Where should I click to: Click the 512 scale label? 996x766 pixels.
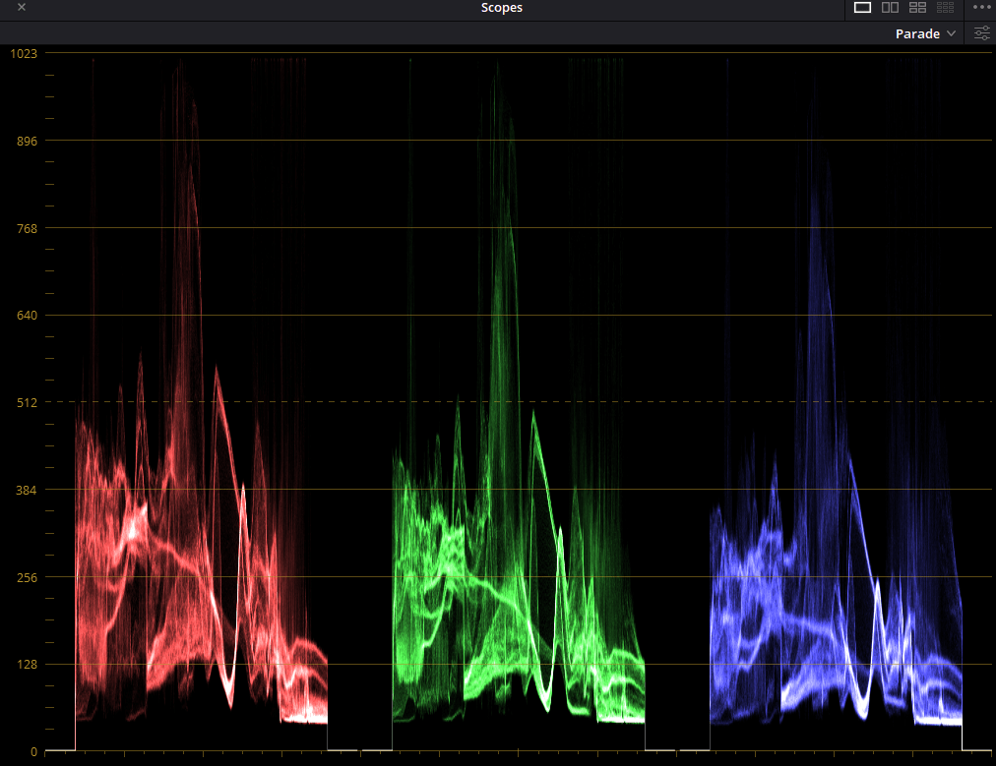27,403
